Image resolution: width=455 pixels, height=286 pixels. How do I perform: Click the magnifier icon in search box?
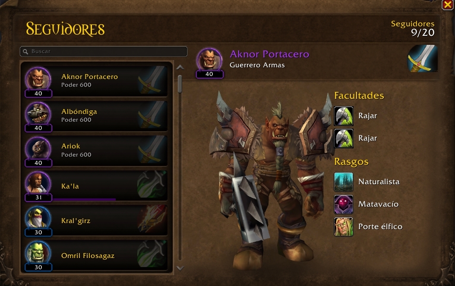25,52
